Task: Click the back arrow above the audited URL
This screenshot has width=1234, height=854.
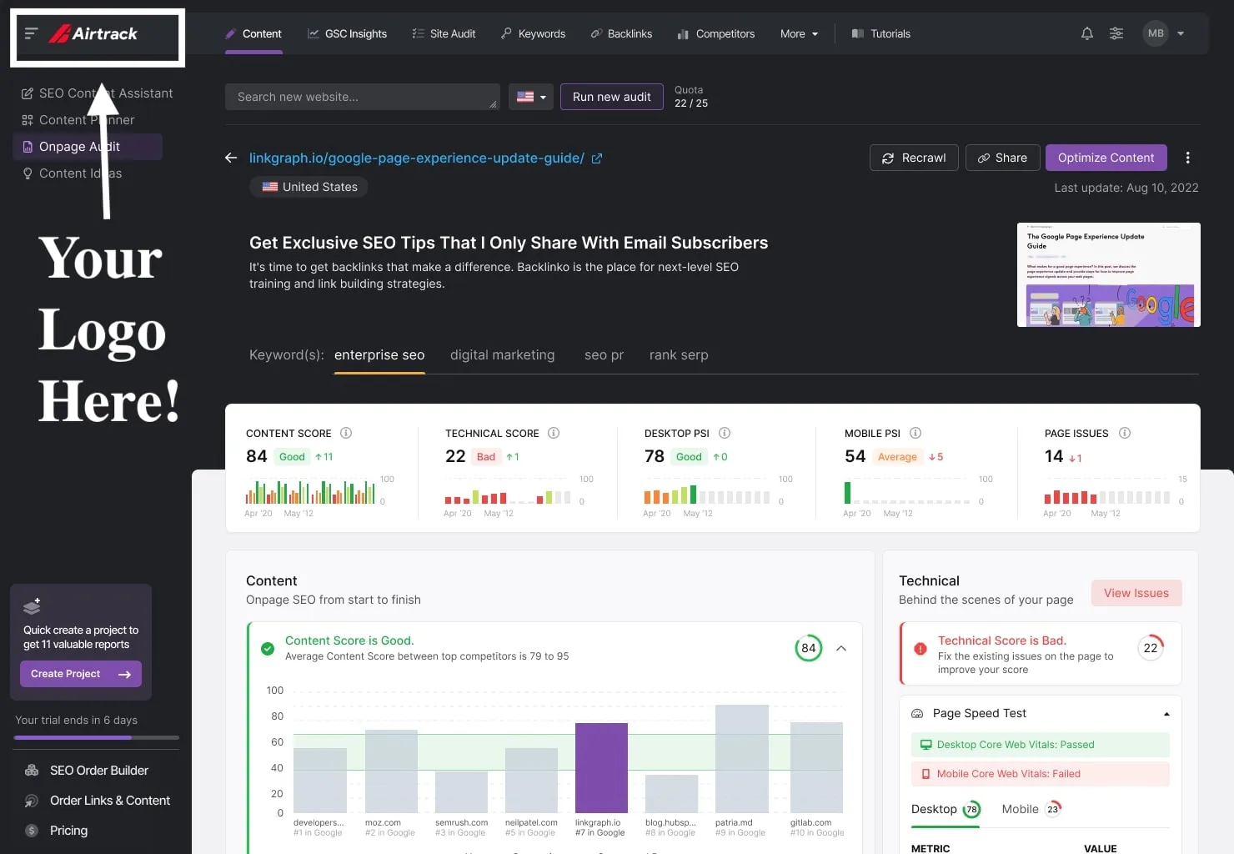Action: (230, 158)
